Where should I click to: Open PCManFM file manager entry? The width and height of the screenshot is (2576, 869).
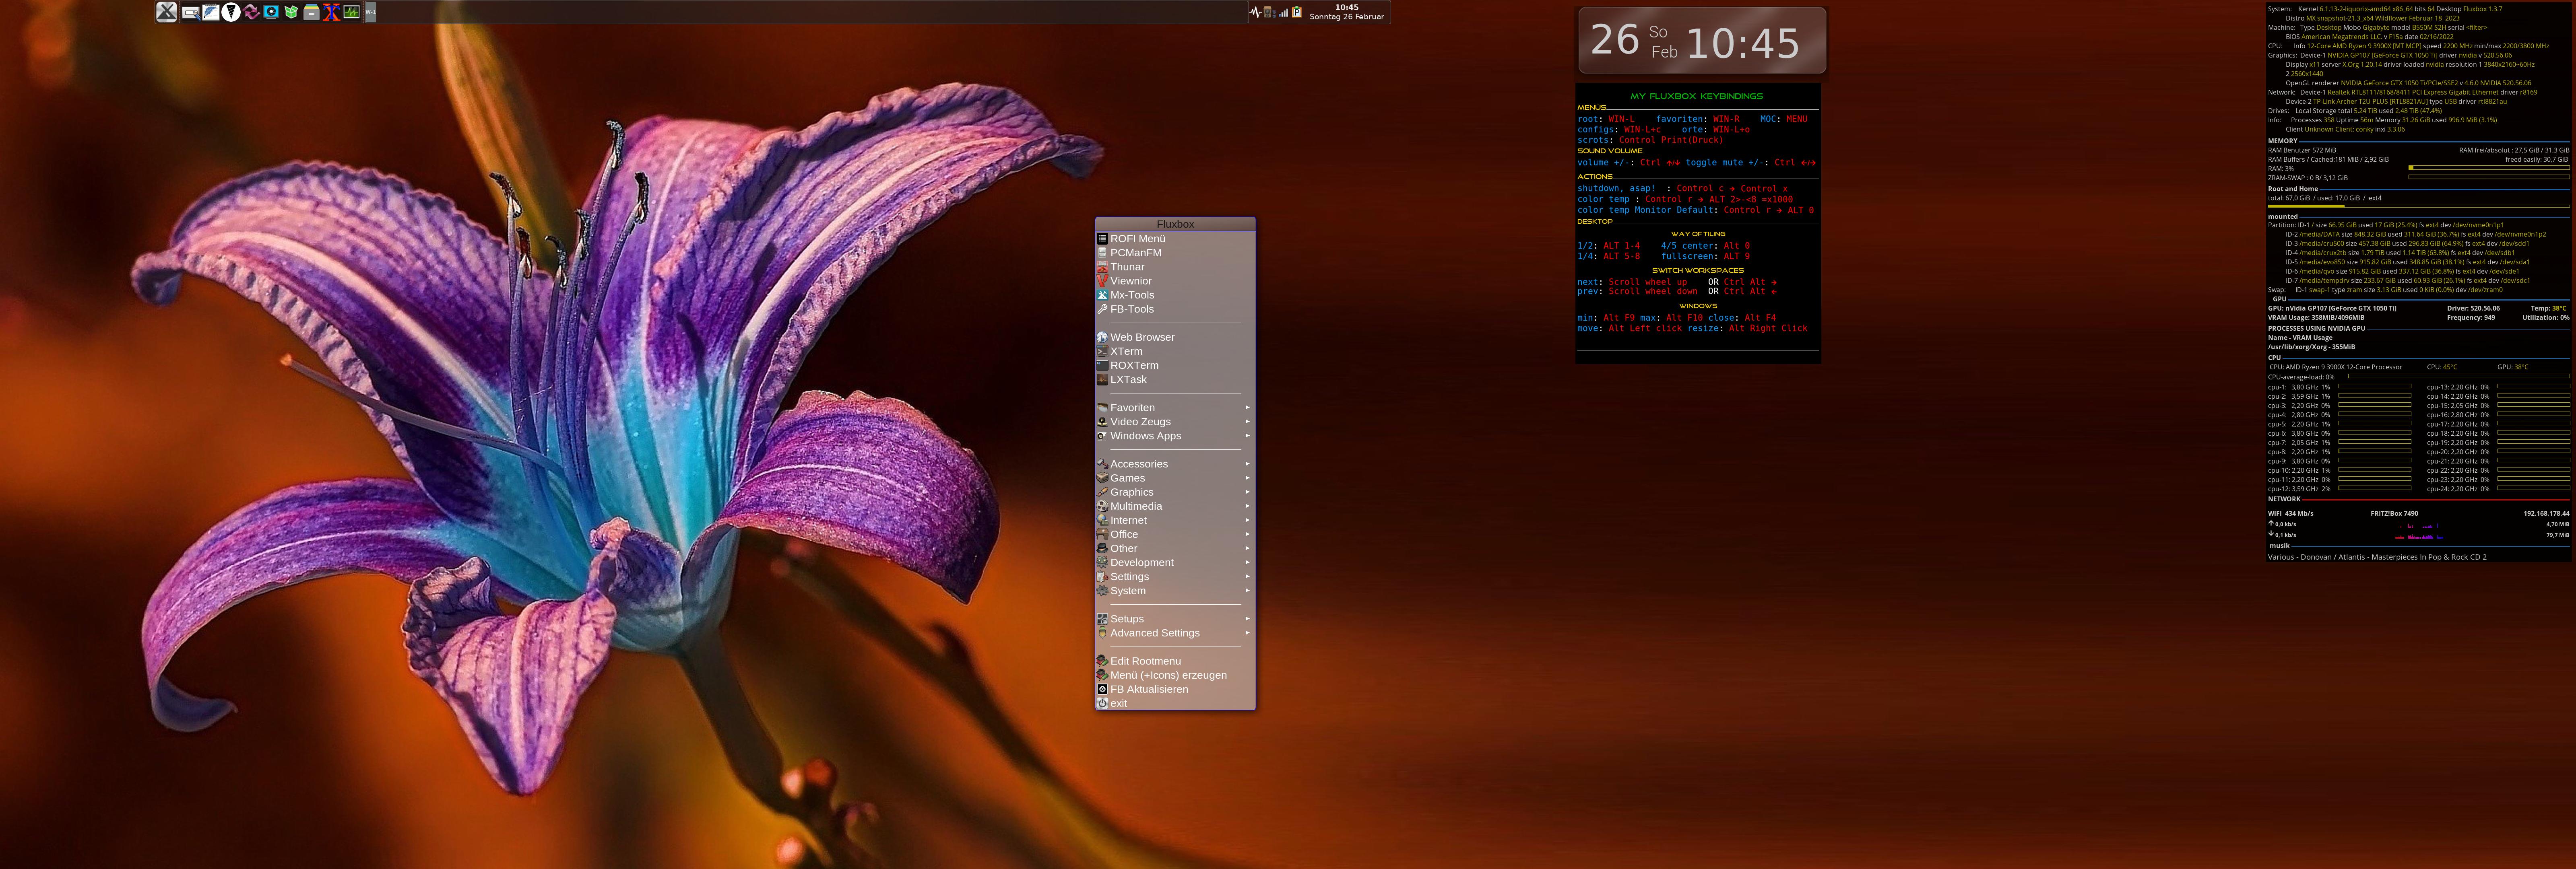(x=1175, y=253)
